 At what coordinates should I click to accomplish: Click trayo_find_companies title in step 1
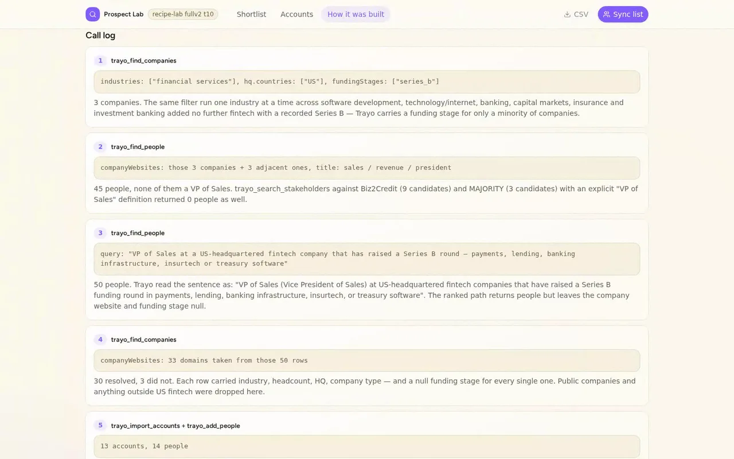pos(143,61)
